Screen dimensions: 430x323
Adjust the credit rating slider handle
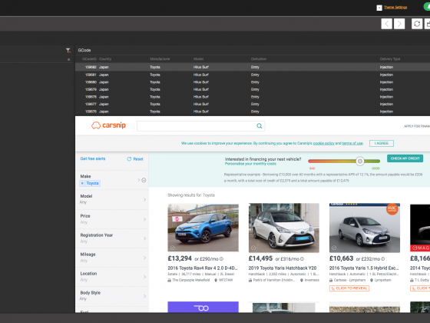(x=360, y=161)
